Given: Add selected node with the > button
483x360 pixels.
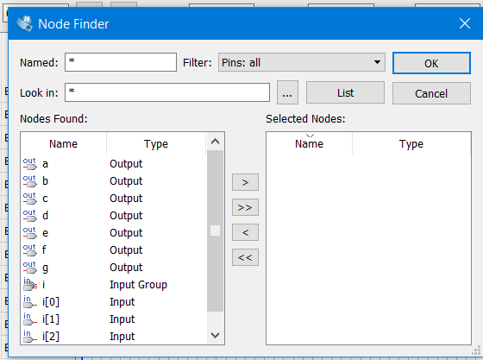Looking at the screenshot, I should coord(245,182).
